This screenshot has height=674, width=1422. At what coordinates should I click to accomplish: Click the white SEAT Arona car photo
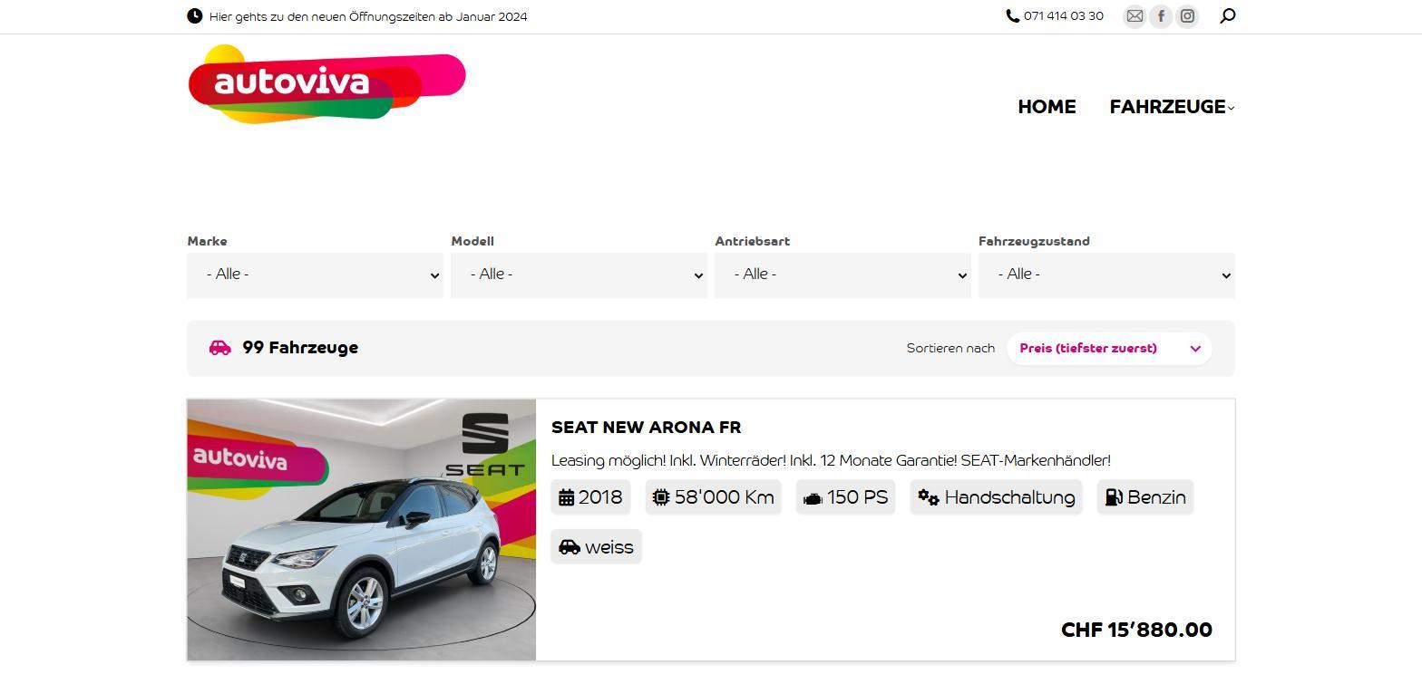(x=362, y=530)
